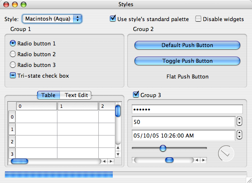252x183 pixels.
Task: Click the Default Push Button
Action: click(x=187, y=45)
